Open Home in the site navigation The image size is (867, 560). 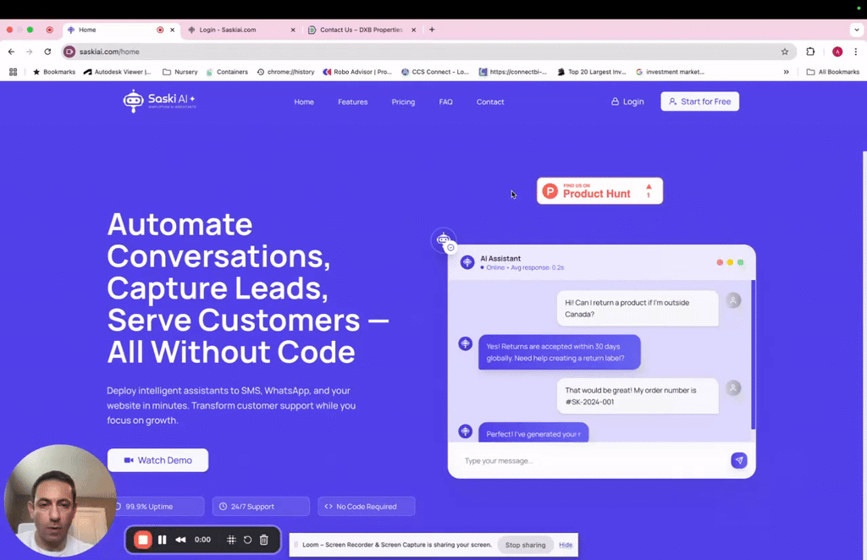point(304,102)
